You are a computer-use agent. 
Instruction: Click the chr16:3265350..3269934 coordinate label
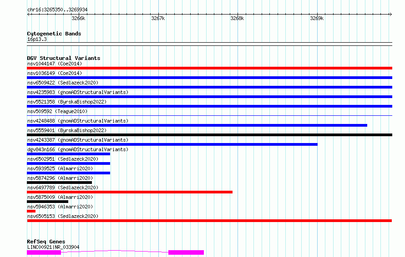[57, 10]
